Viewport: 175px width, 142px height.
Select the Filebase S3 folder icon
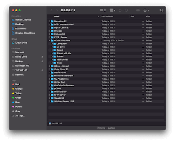pyautogui.click(x=52, y=34)
